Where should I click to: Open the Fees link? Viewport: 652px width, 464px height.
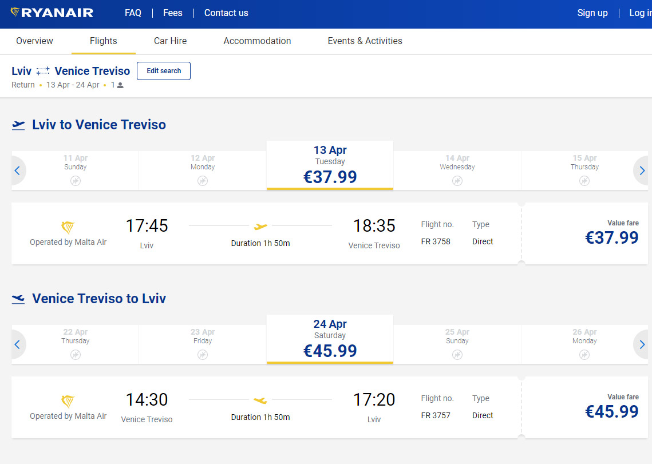click(x=172, y=13)
